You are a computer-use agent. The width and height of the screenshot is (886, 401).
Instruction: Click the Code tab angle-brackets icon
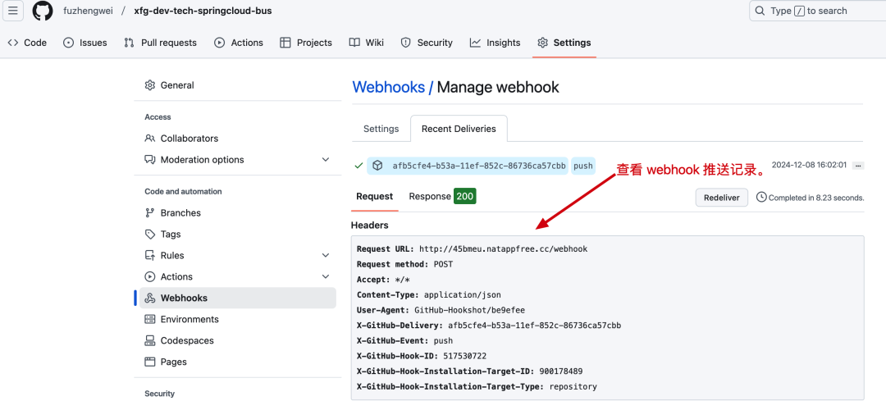pos(12,43)
